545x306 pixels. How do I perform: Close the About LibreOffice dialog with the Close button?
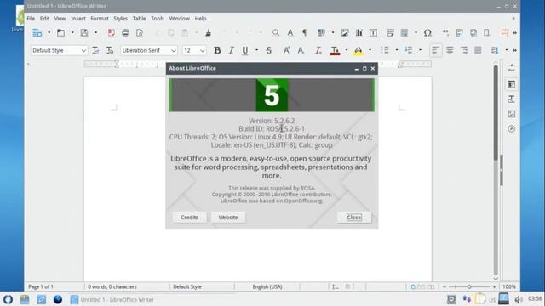pos(354,218)
